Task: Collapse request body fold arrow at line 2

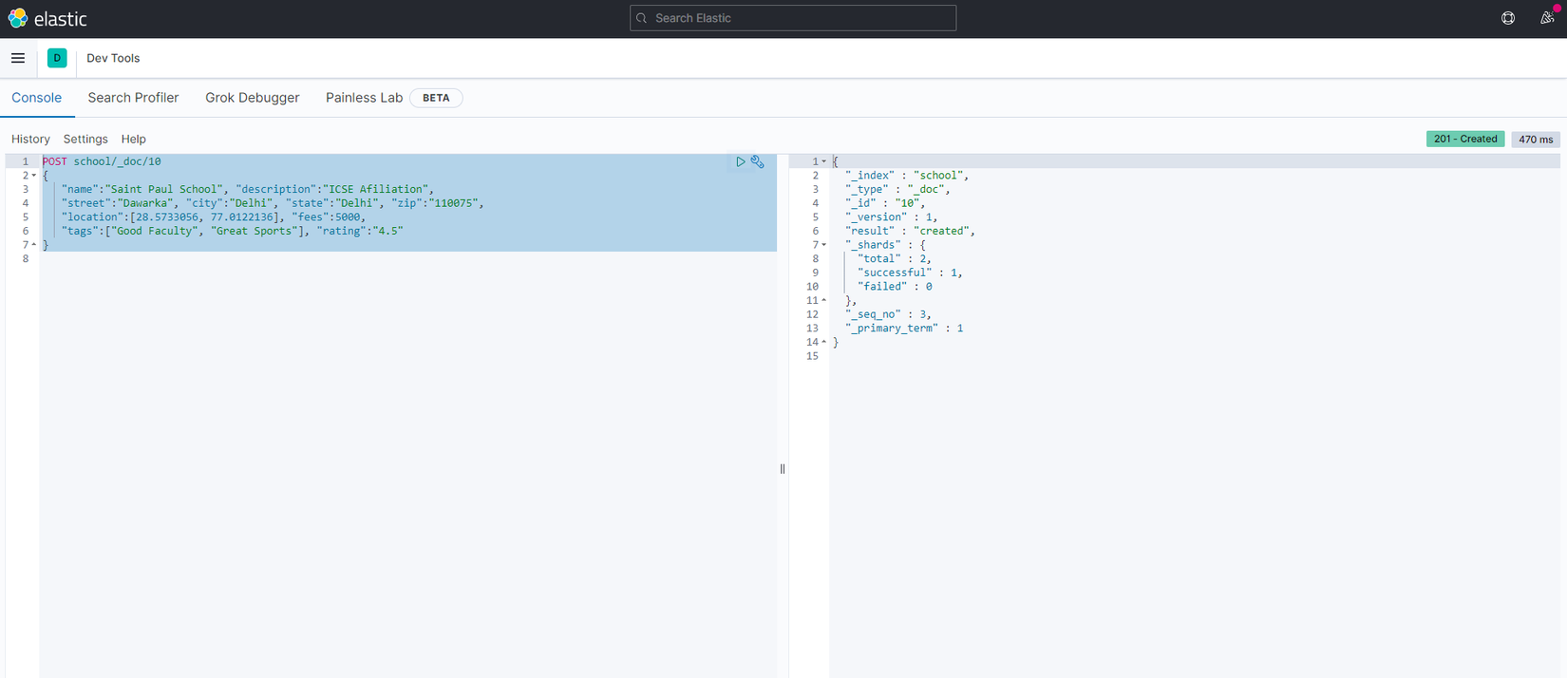Action: pos(34,176)
